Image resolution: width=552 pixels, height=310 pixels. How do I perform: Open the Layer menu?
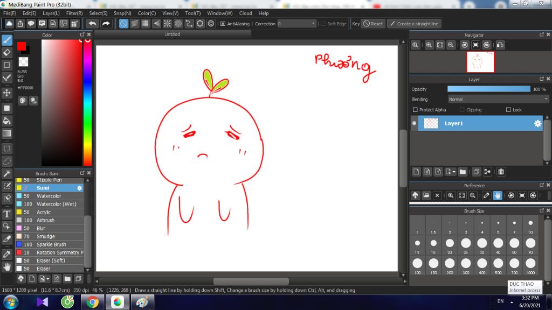click(51, 13)
